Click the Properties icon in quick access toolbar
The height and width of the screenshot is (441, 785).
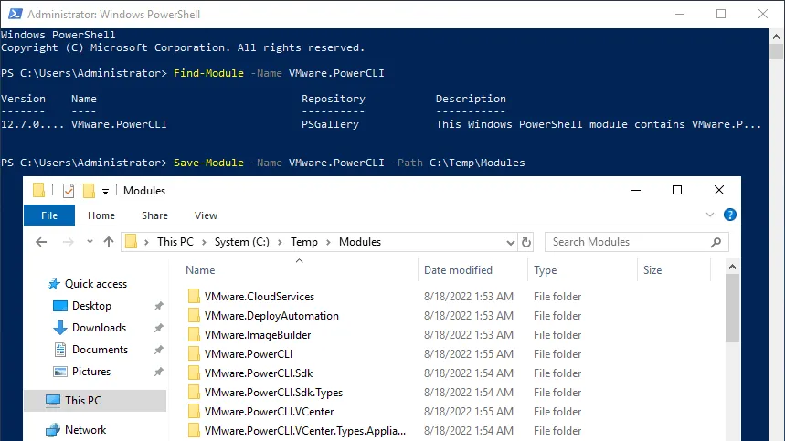pos(69,191)
